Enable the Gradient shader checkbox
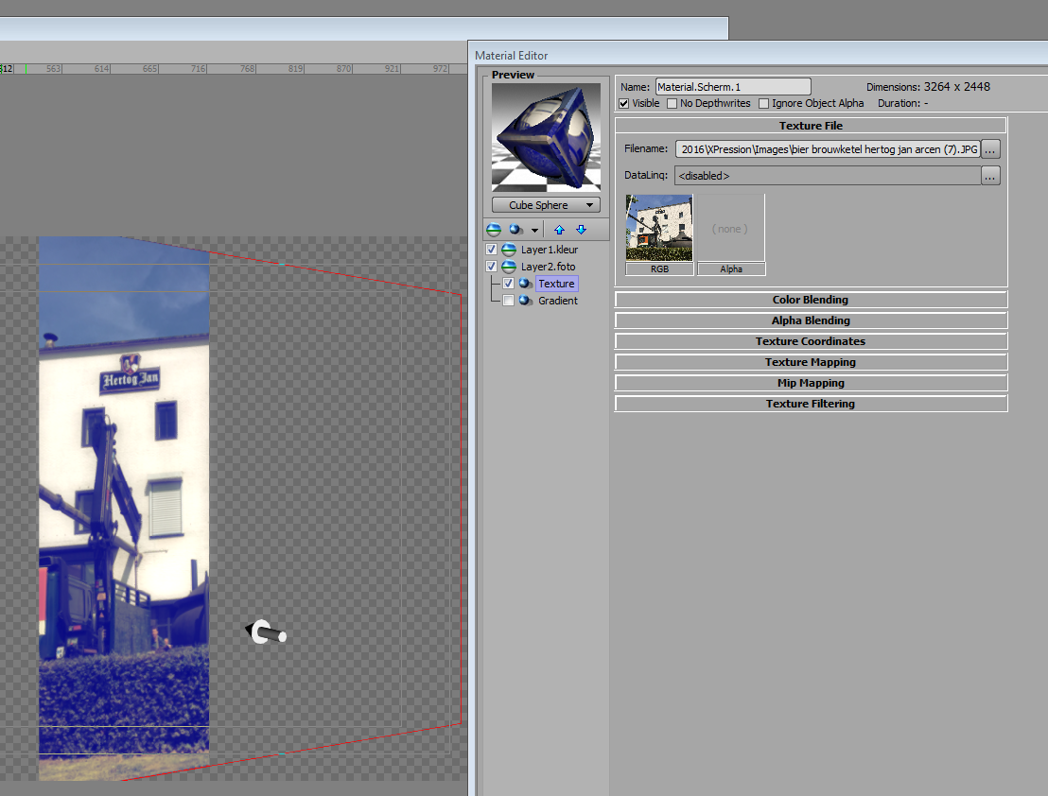The width and height of the screenshot is (1048, 796). click(x=509, y=301)
